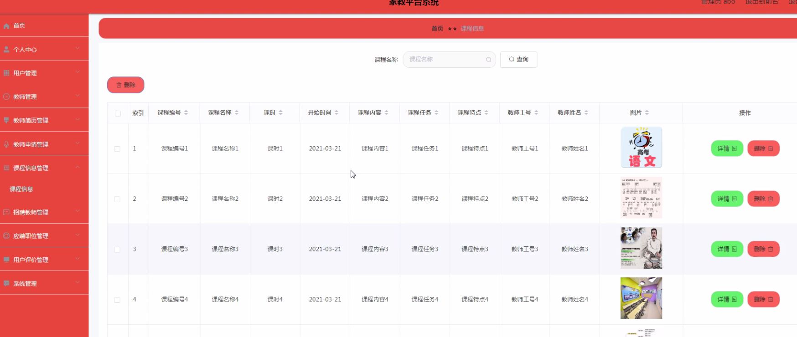The height and width of the screenshot is (337, 797).
Task: Expand 教师管理 chevron
Action: [x=78, y=95]
